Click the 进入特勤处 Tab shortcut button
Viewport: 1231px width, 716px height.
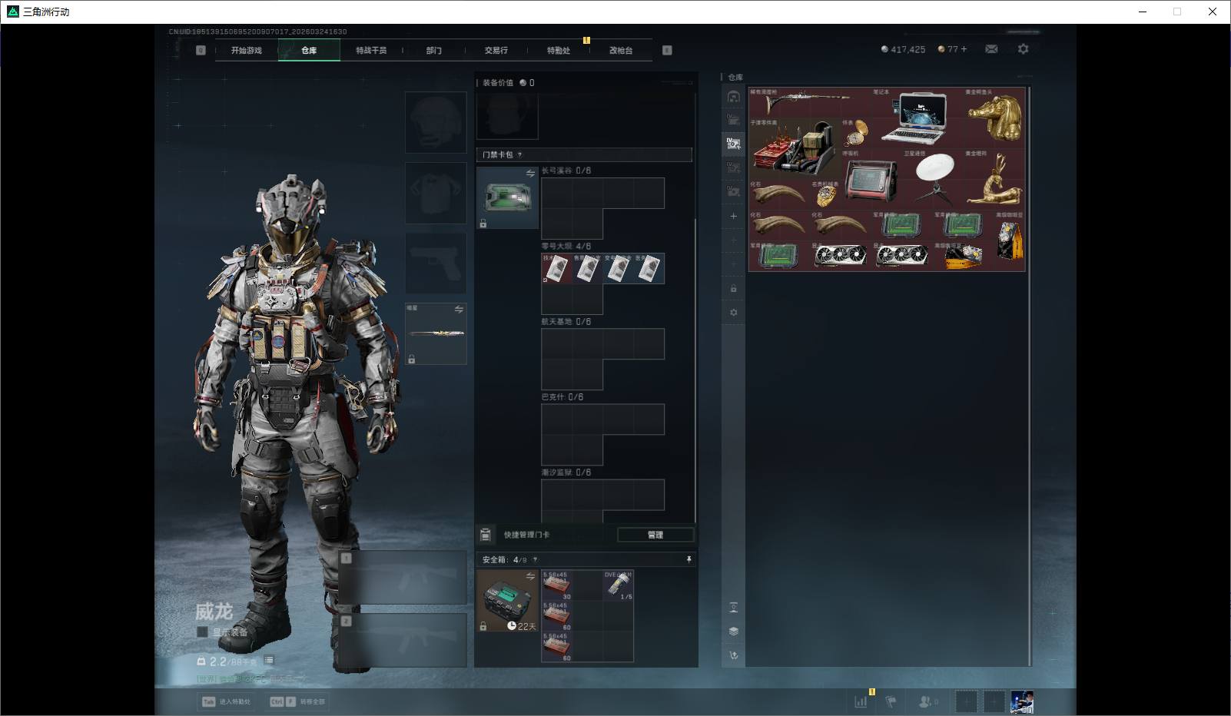click(x=227, y=701)
